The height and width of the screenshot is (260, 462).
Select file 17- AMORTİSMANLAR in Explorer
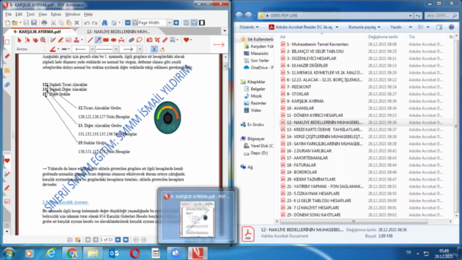tap(307, 158)
